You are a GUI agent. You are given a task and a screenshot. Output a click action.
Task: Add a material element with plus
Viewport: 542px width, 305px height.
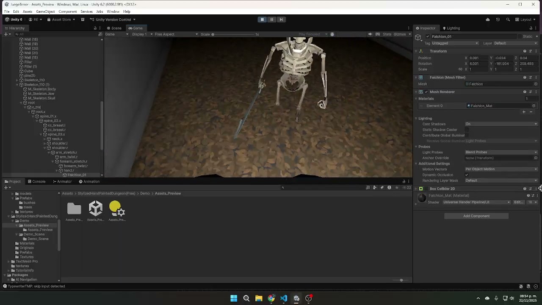[x=524, y=112]
